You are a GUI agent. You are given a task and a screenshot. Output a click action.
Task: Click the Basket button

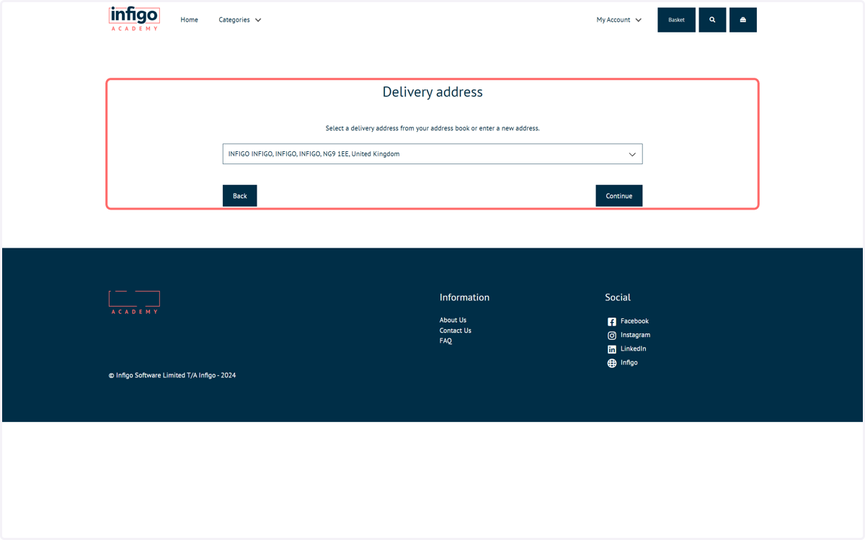676,20
